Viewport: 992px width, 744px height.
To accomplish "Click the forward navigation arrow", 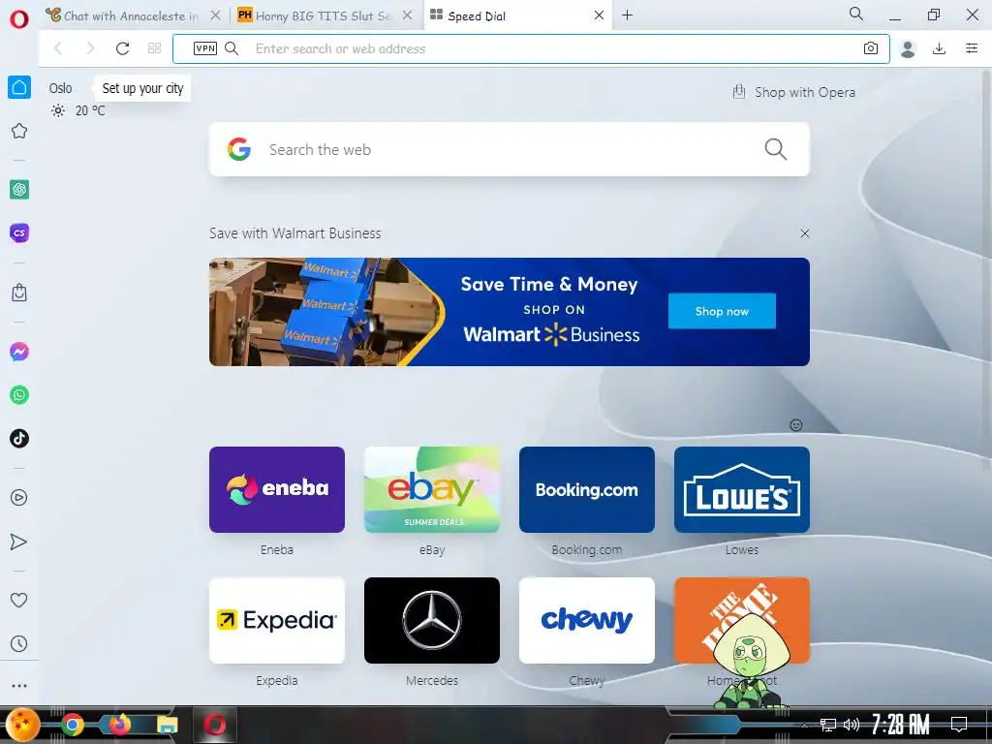I will pyautogui.click(x=90, y=48).
